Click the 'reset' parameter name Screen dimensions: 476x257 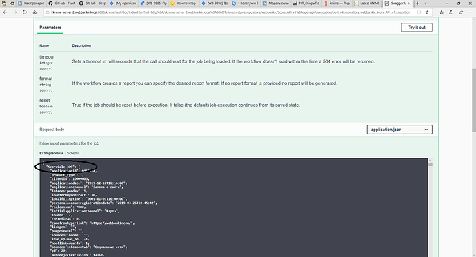(x=45, y=101)
